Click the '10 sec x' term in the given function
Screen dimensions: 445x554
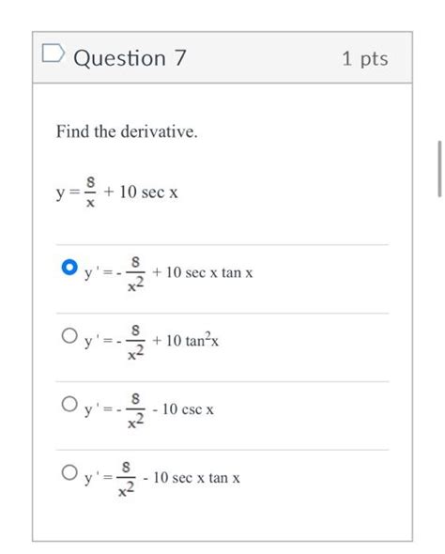[x=148, y=192]
